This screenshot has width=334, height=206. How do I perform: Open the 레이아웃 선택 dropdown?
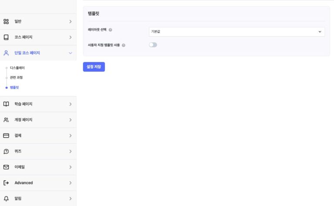[237, 31]
